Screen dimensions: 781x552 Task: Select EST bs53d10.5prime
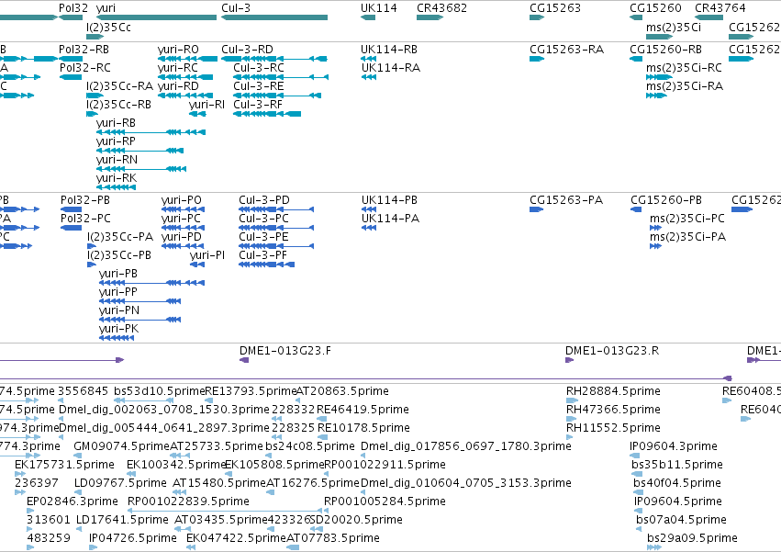(x=160, y=391)
